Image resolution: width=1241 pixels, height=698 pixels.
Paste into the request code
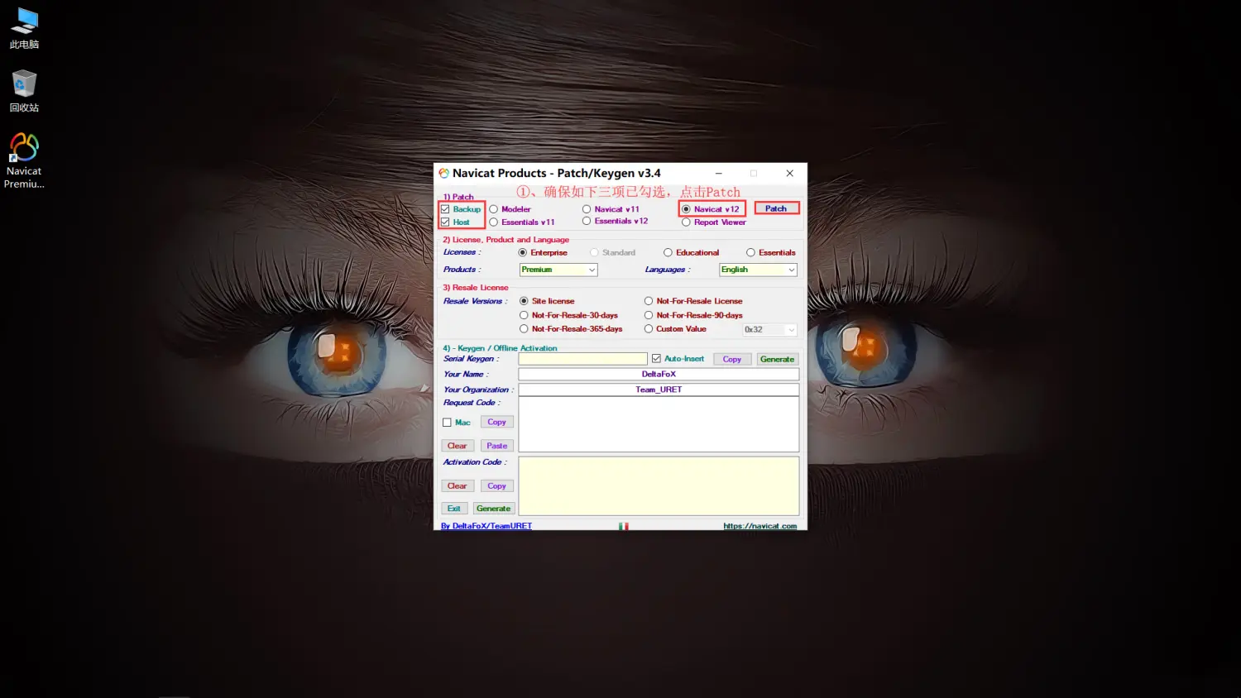click(497, 446)
